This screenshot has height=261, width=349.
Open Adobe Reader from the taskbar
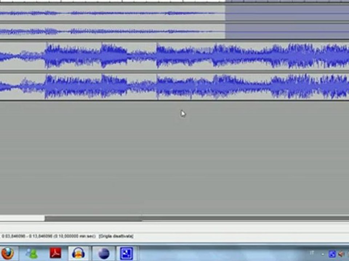pos(55,253)
